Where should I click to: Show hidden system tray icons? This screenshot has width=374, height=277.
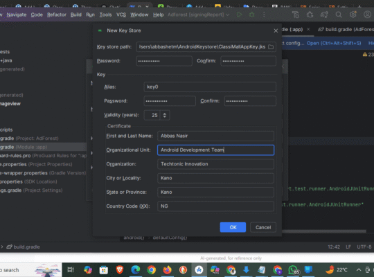pyautogui.click(x=359, y=270)
